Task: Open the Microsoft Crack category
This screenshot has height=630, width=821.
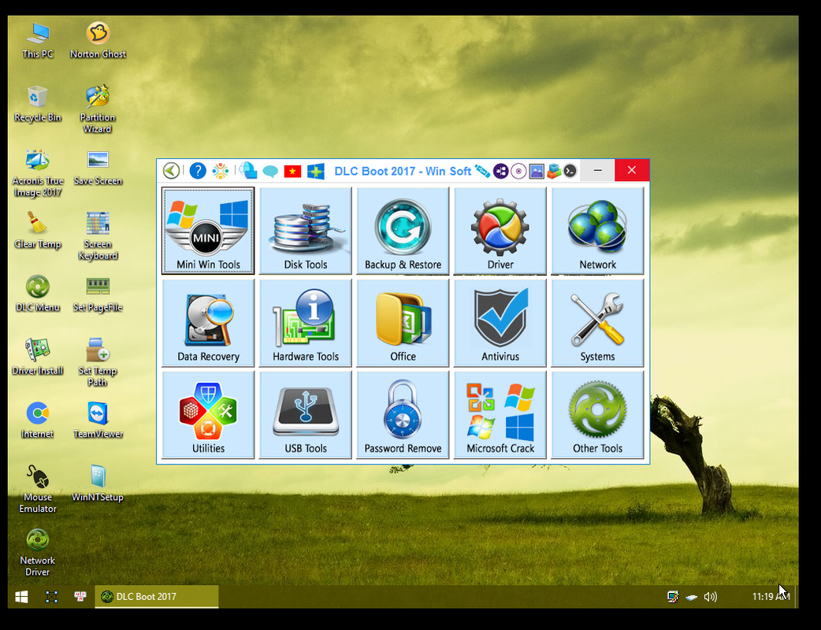Action: point(500,414)
